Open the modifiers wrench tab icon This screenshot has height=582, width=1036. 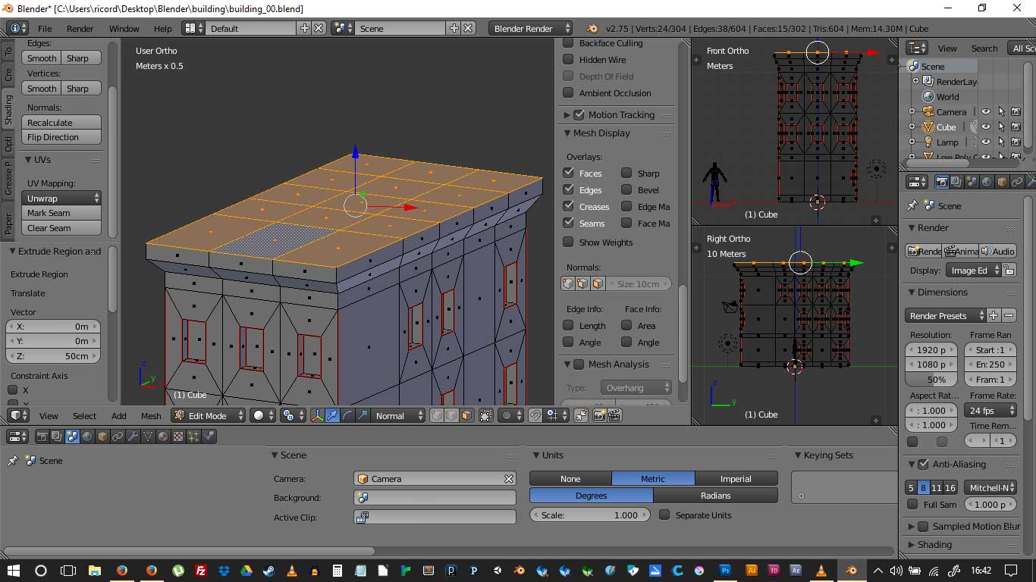coord(133,436)
